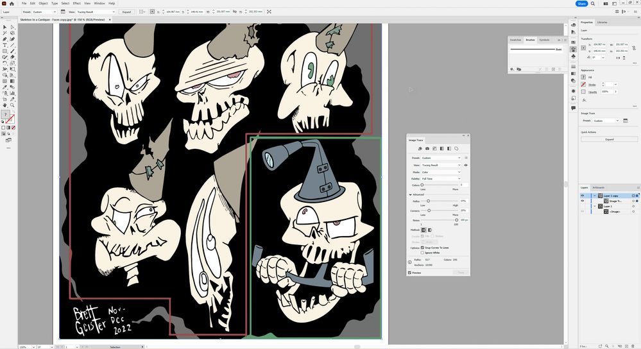
Task: Open the Window menu
Action: point(99,3)
